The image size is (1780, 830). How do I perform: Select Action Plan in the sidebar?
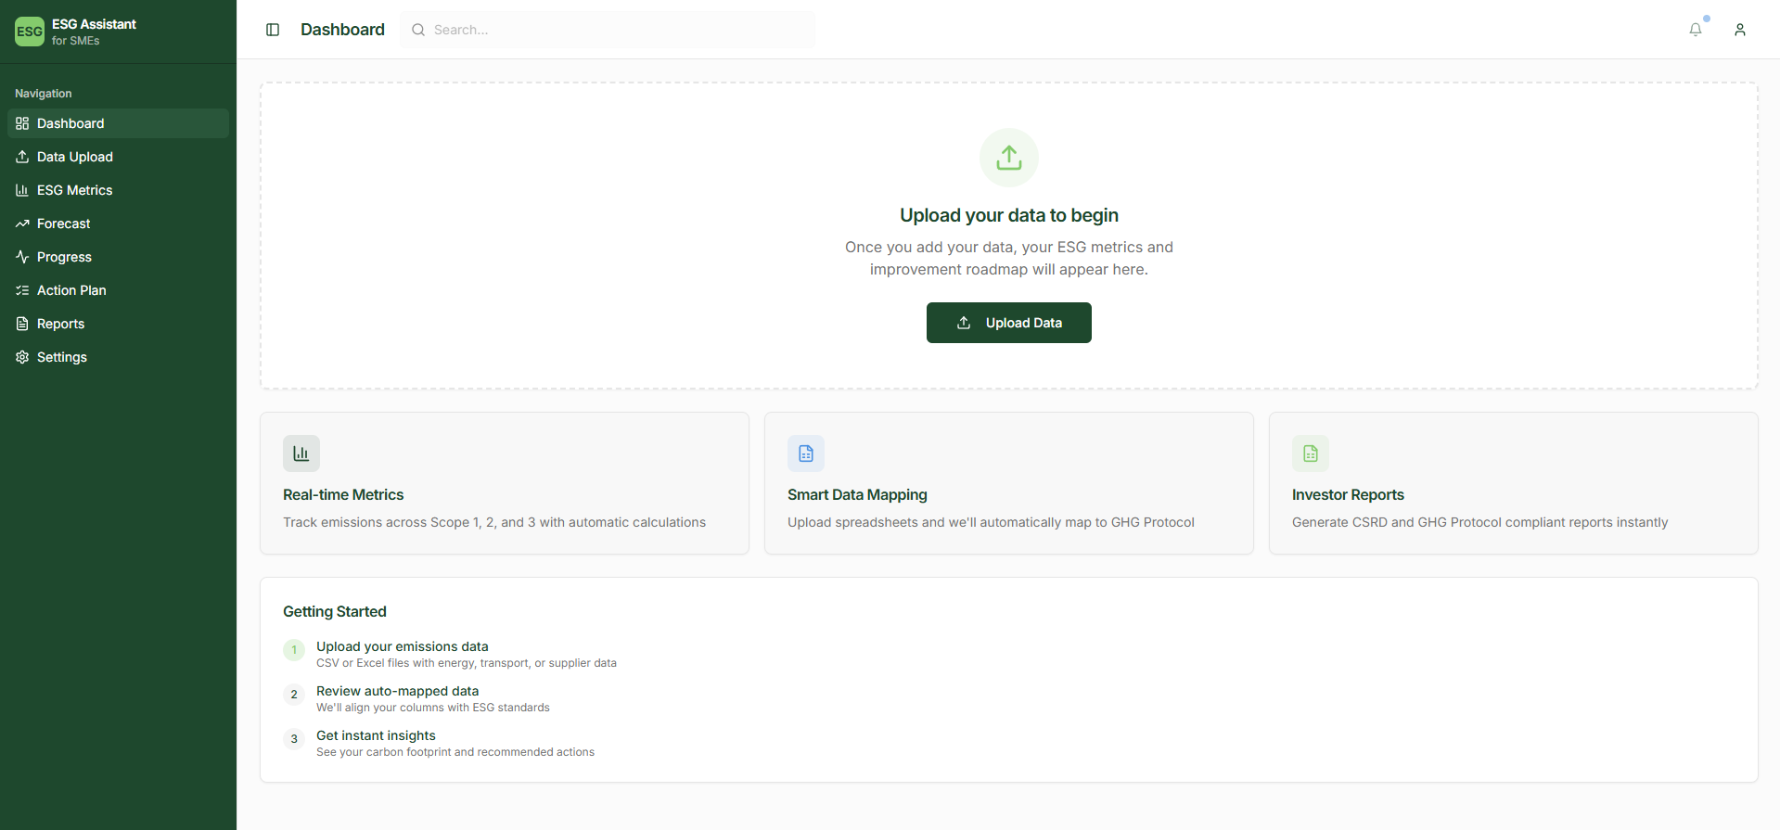pos(118,290)
